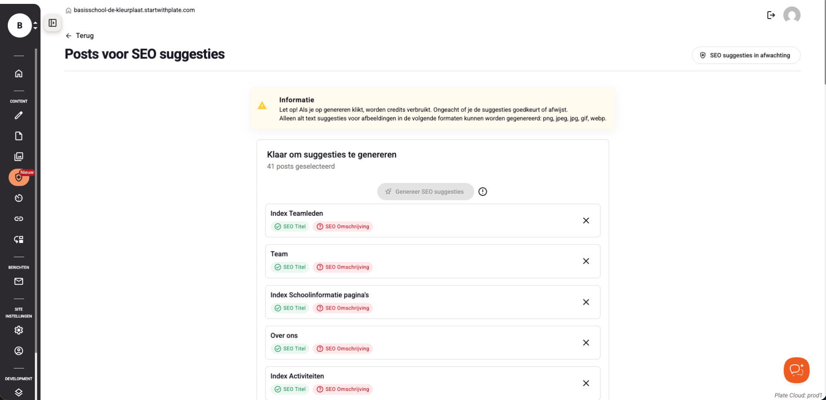Open the components icon below link icon

coord(18,239)
